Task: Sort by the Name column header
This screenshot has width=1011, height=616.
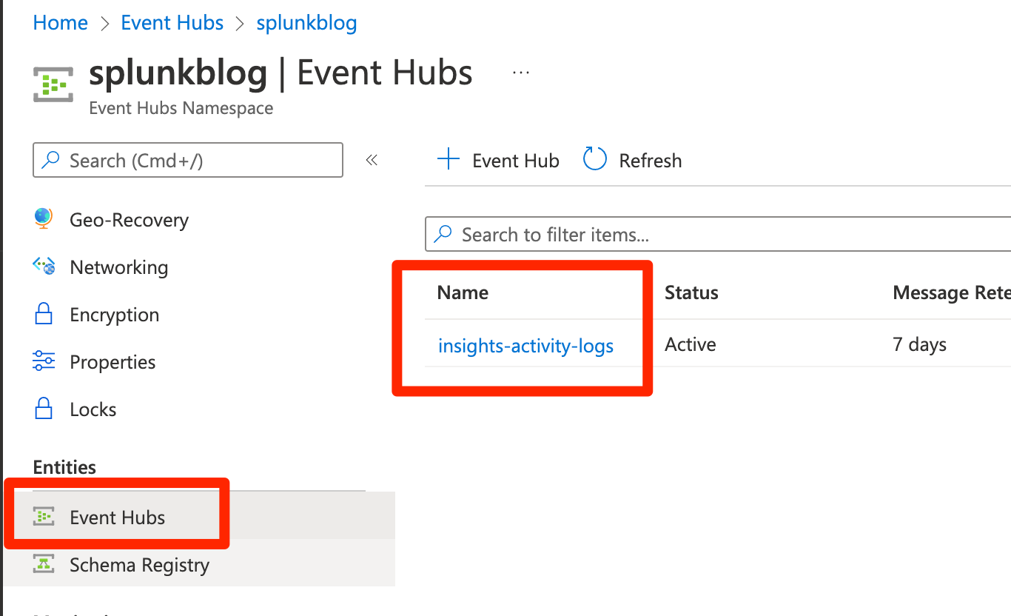Action: 463,292
